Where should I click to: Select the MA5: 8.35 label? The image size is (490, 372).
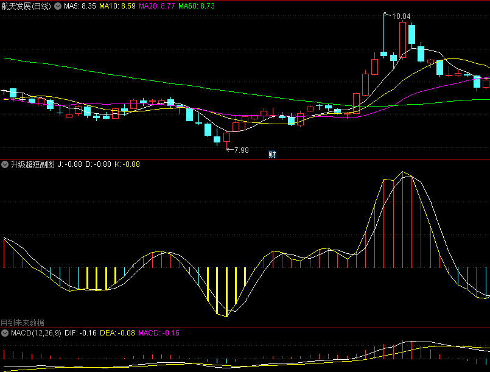pos(80,6)
